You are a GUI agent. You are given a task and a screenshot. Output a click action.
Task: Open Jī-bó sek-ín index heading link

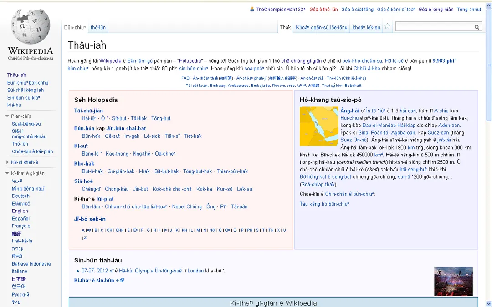90,219
